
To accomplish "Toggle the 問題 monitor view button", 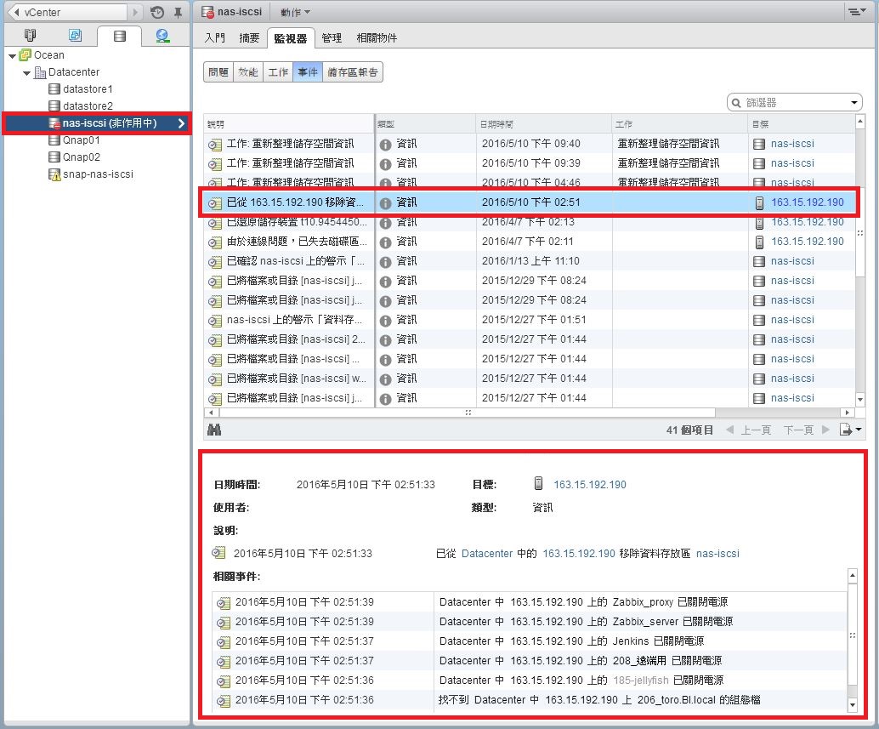I will tap(218, 72).
